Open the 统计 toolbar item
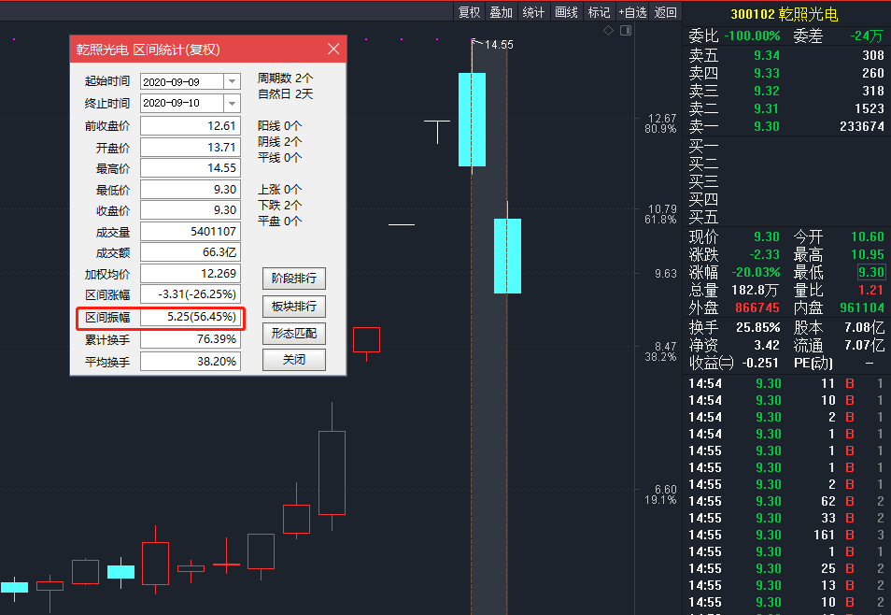Viewport: 891px width, 615px height. coord(533,12)
